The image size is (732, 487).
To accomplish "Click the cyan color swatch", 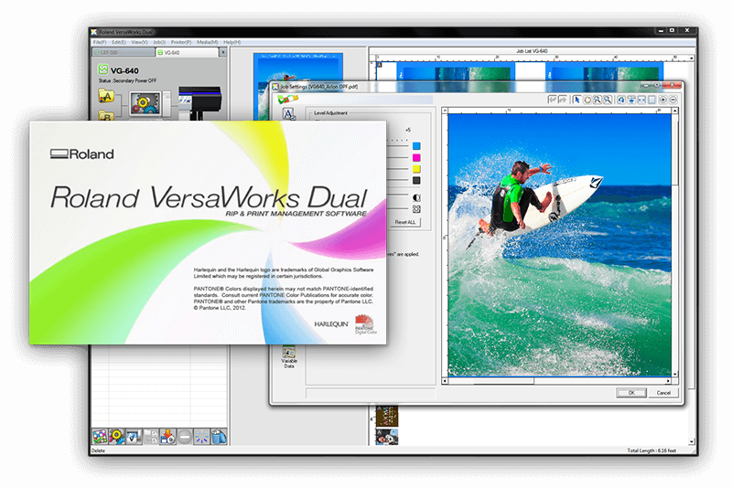I will coord(416,146).
